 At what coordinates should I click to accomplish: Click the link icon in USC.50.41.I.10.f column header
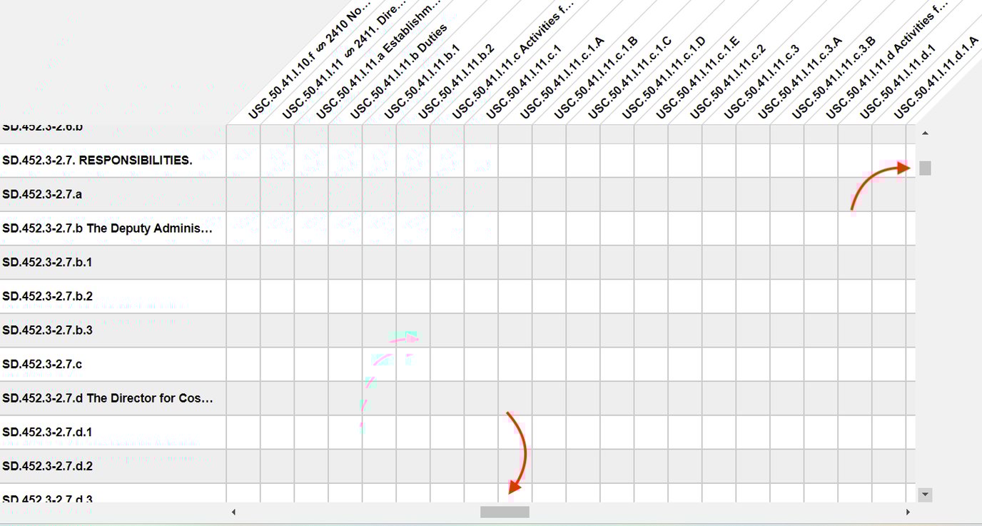coord(320,46)
